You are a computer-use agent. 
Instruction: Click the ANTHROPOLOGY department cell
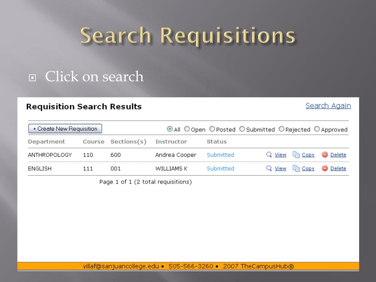(50, 155)
